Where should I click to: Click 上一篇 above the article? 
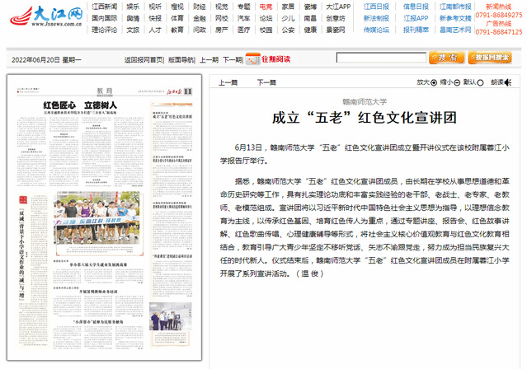tap(228, 82)
